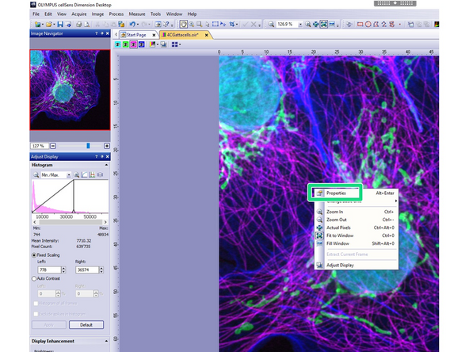The height and width of the screenshot is (352, 469).
Task: Choose Zoom In from context menu
Action: [x=356, y=212]
